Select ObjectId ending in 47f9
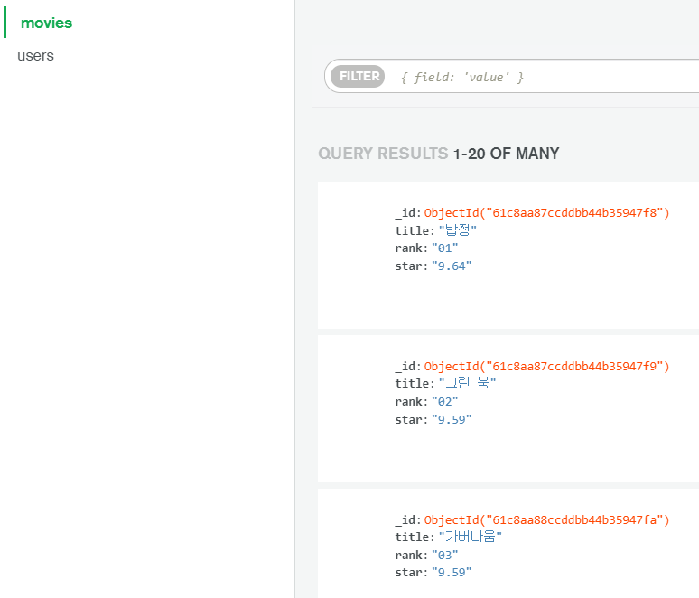 [546, 366]
